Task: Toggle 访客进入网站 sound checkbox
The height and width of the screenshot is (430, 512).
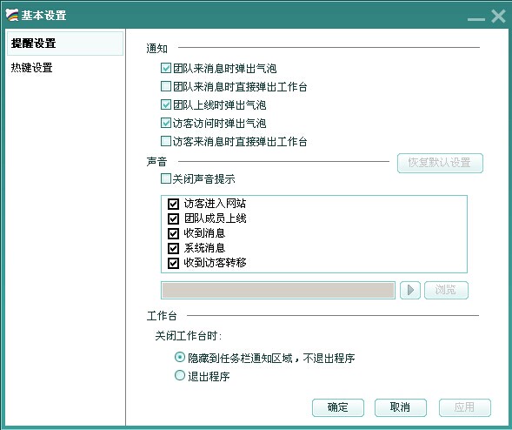Action: click(x=173, y=204)
